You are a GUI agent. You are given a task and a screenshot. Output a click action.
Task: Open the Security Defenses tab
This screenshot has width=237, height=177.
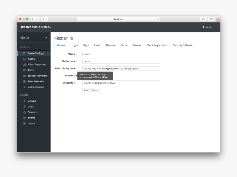183,45
